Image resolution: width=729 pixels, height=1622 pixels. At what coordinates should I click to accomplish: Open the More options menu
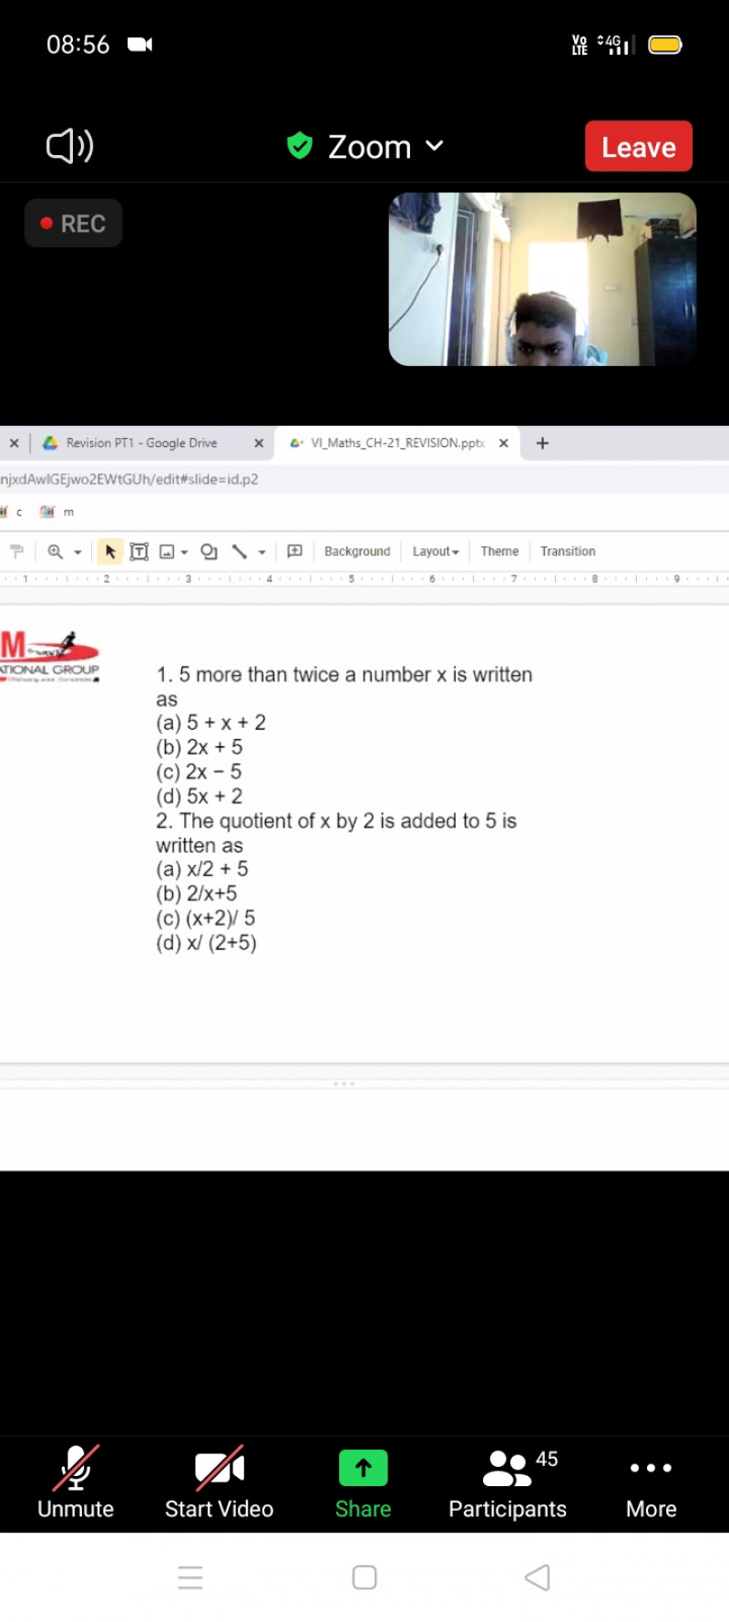[x=651, y=1482]
